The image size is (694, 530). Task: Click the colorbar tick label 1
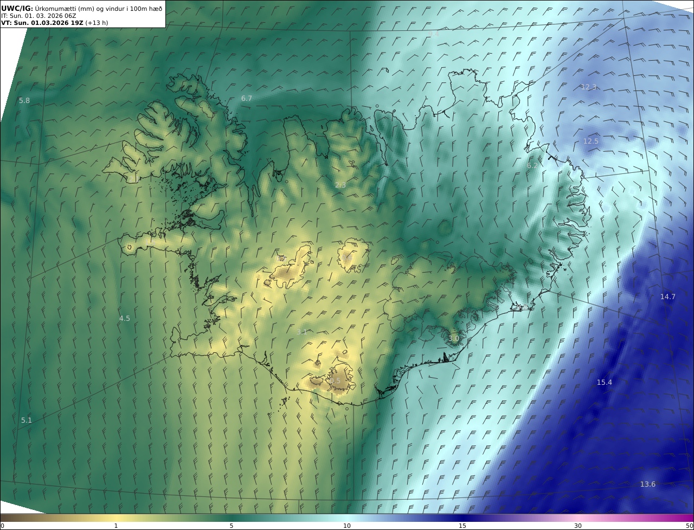tap(116, 526)
